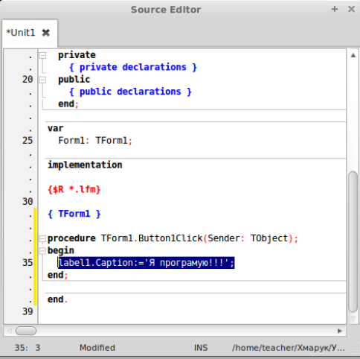Fold the Button1Click procedure block
Screen dimensions: 360x359
pos(42,238)
